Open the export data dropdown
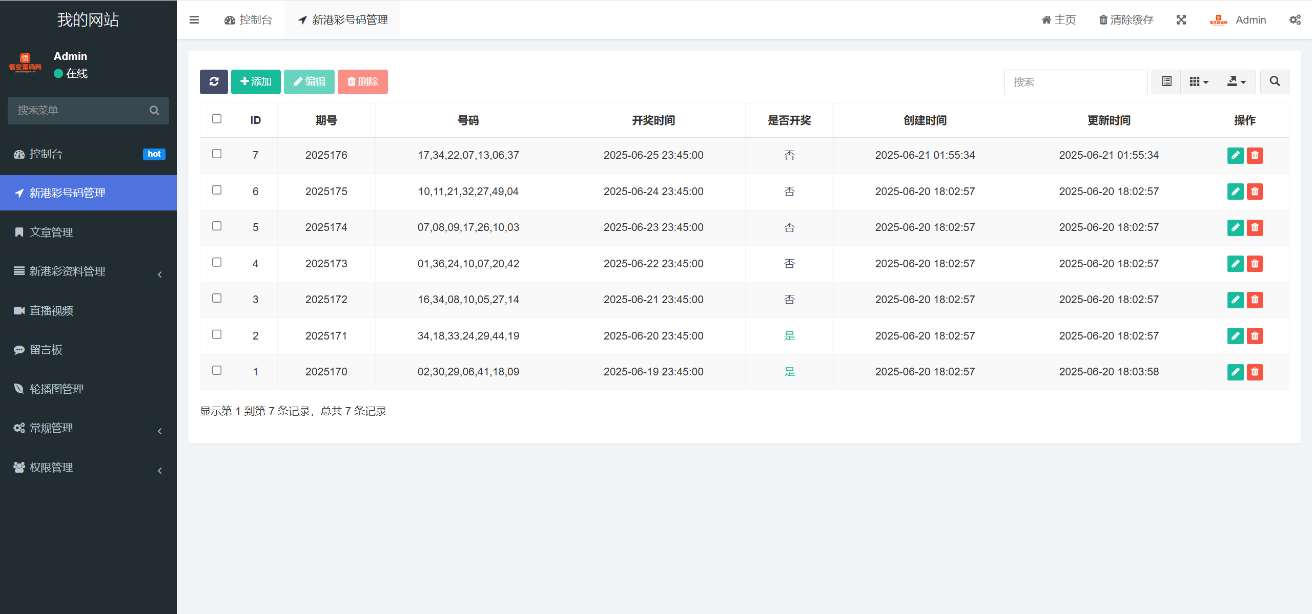 (1236, 82)
